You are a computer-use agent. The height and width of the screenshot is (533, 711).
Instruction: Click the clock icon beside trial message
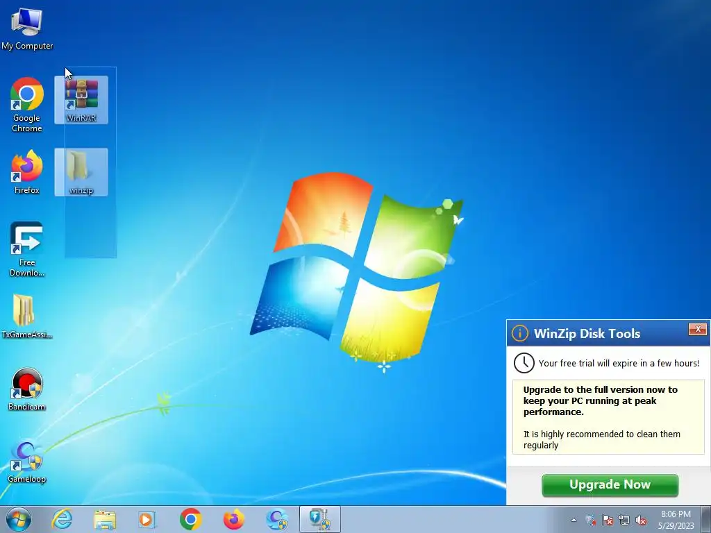click(x=524, y=363)
